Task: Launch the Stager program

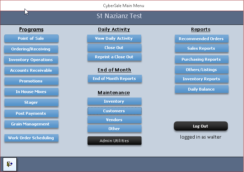Action: tap(31, 102)
